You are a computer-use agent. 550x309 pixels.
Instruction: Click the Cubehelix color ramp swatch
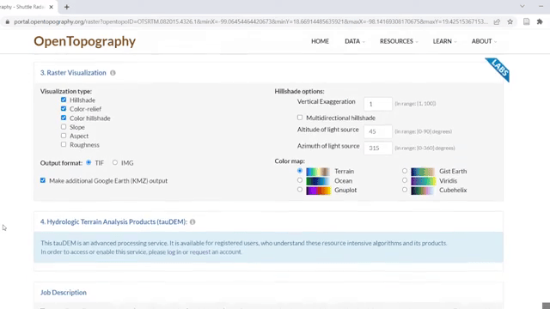pos(423,191)
